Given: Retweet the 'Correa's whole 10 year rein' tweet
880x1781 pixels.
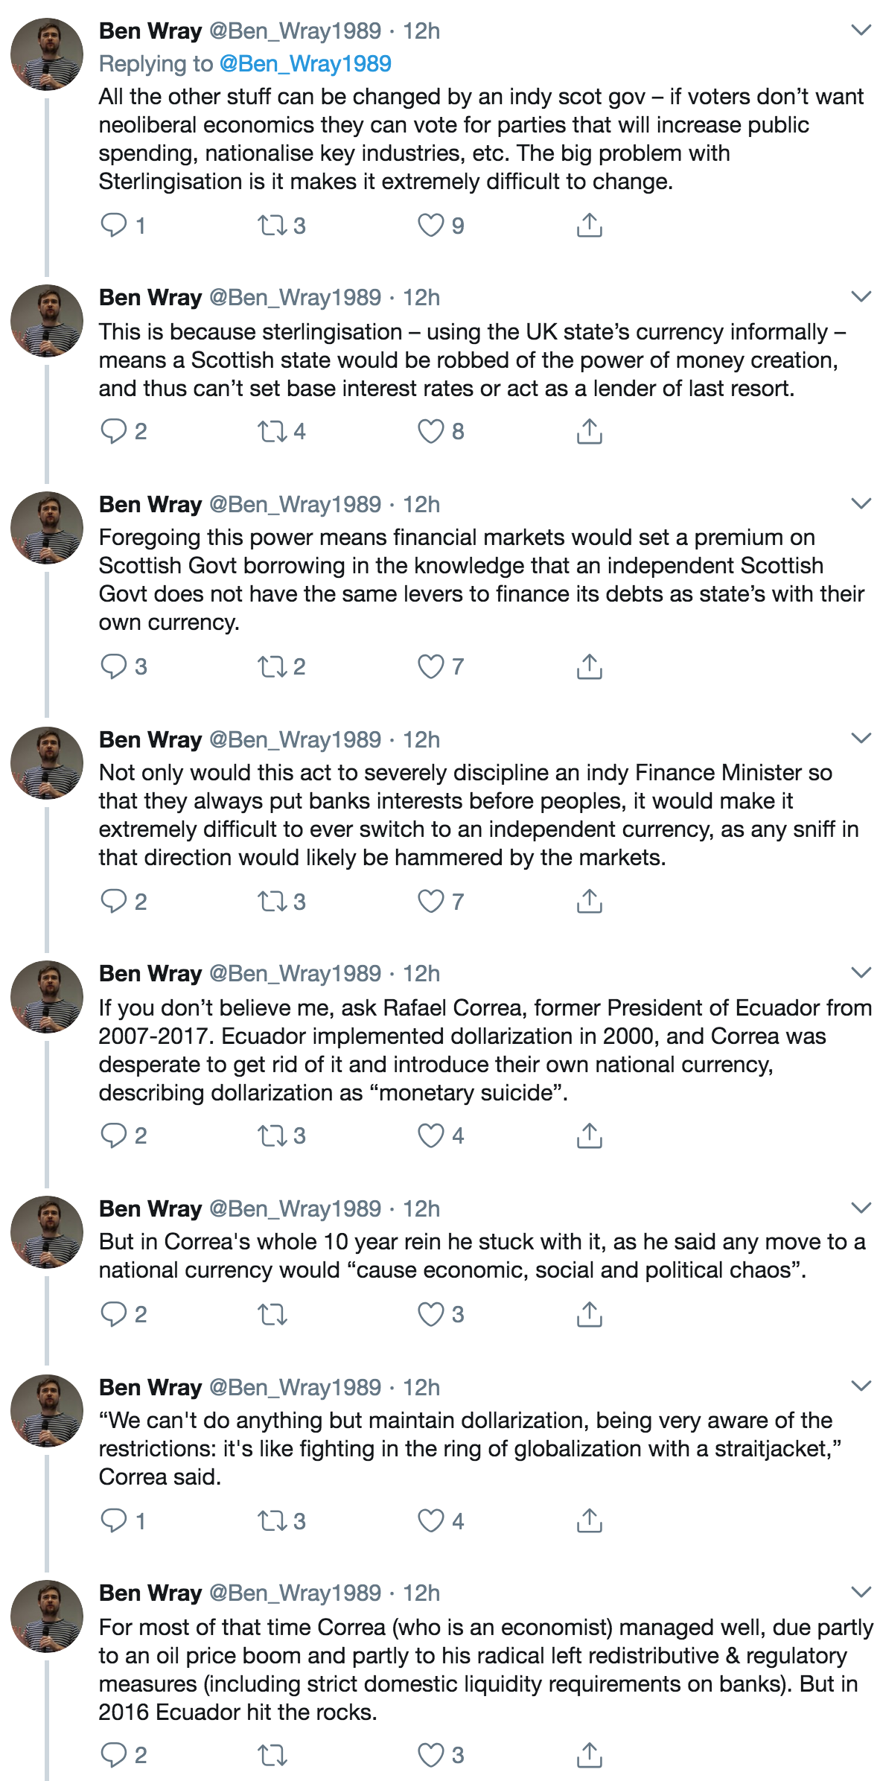Looking at the screenshot, I should (272, 1314).
